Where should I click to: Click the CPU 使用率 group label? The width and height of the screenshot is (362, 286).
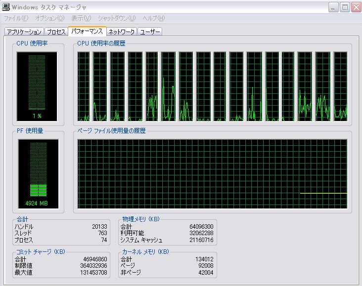(32, 43)
